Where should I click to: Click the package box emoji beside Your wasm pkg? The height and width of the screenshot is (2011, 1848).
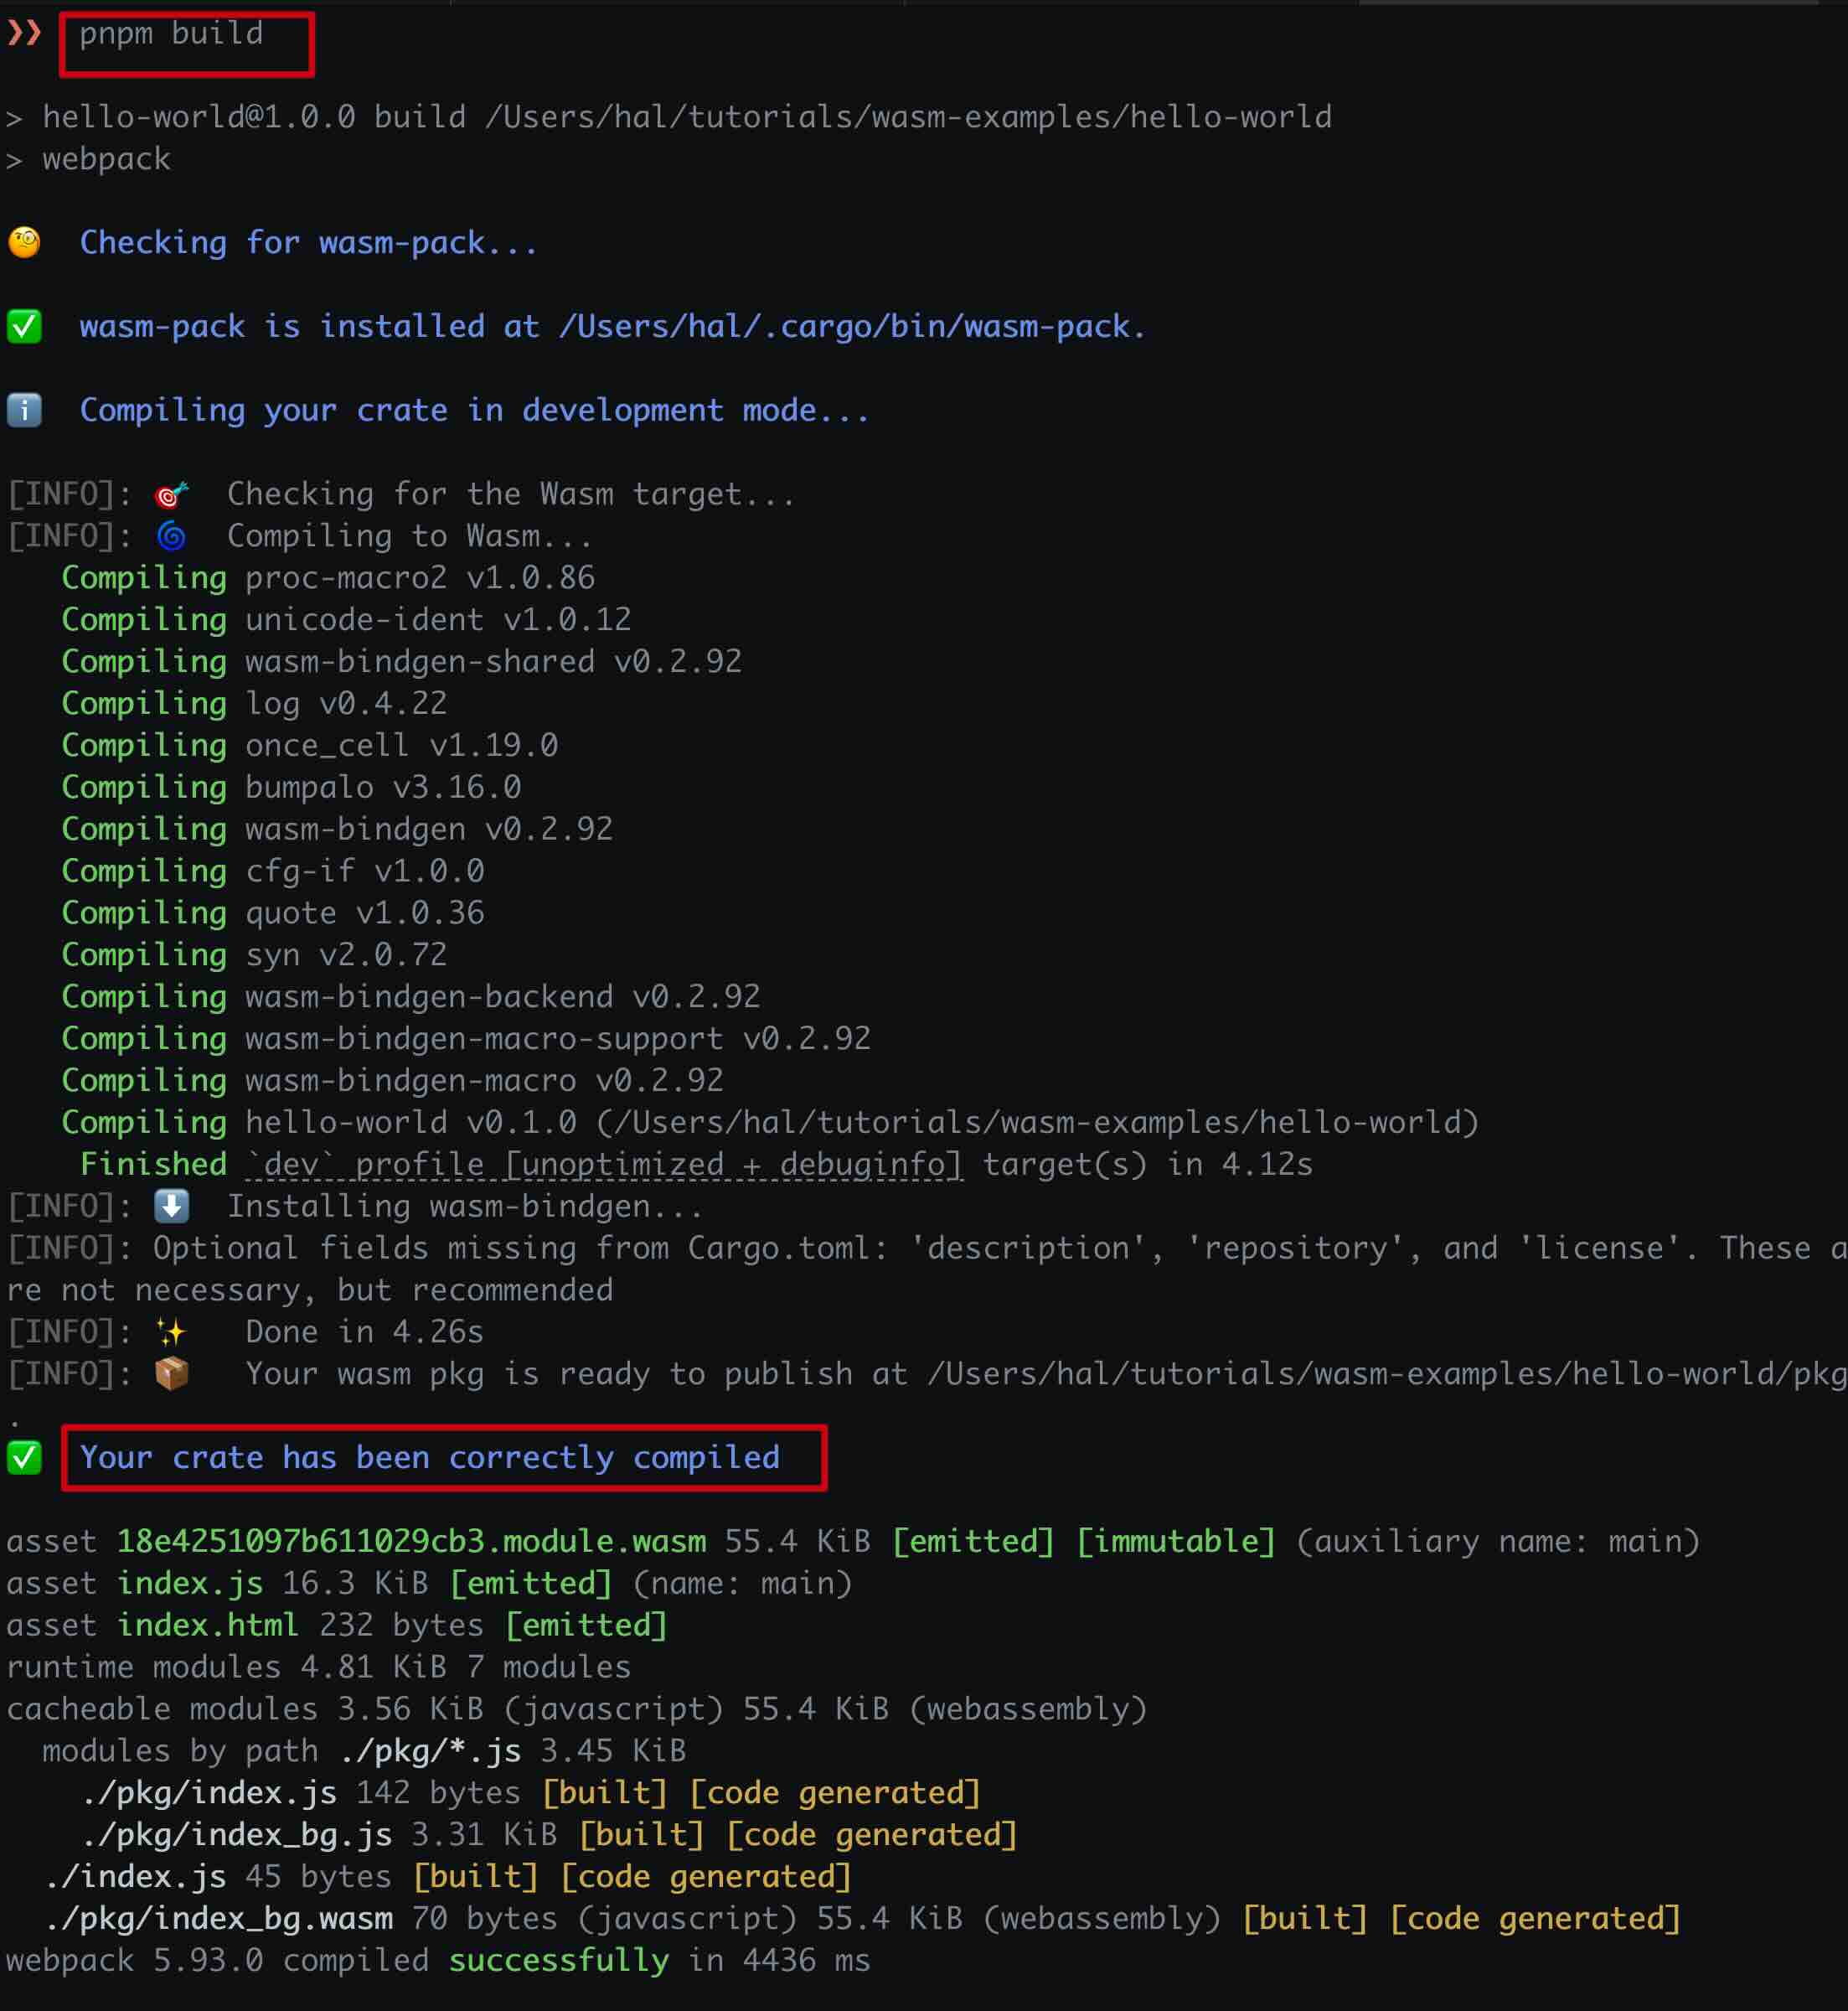(x=171, y=1374)
